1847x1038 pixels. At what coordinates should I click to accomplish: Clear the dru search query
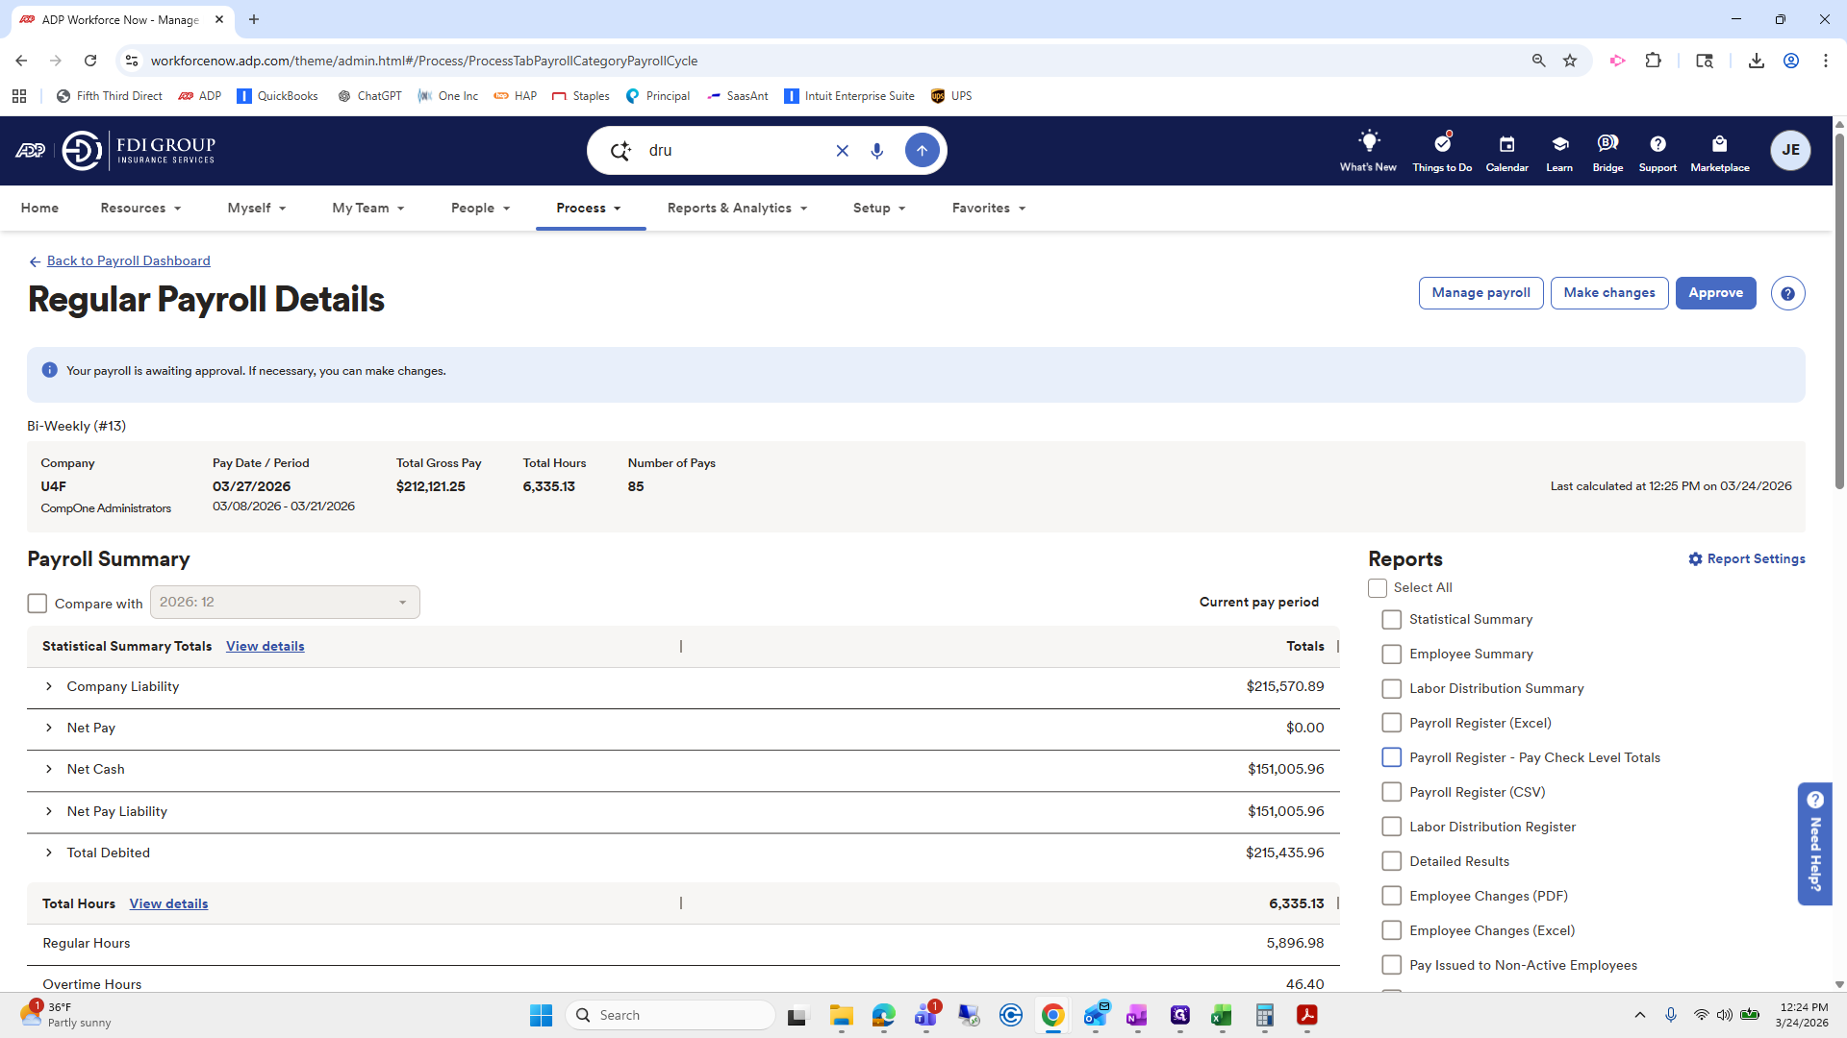click(843, 150)
